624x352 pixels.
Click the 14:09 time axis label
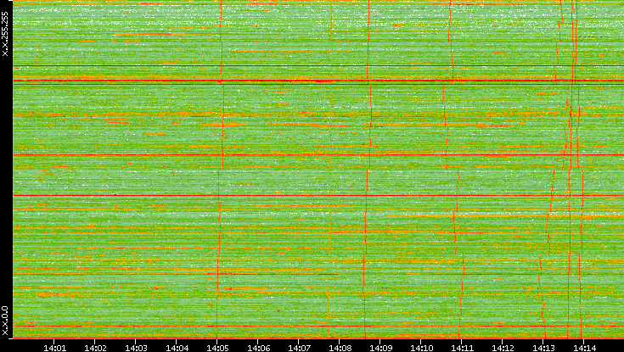point(380,349)
